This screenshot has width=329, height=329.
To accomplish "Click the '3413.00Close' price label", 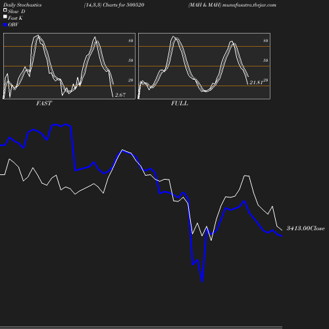I will click(x=305, y=228).
